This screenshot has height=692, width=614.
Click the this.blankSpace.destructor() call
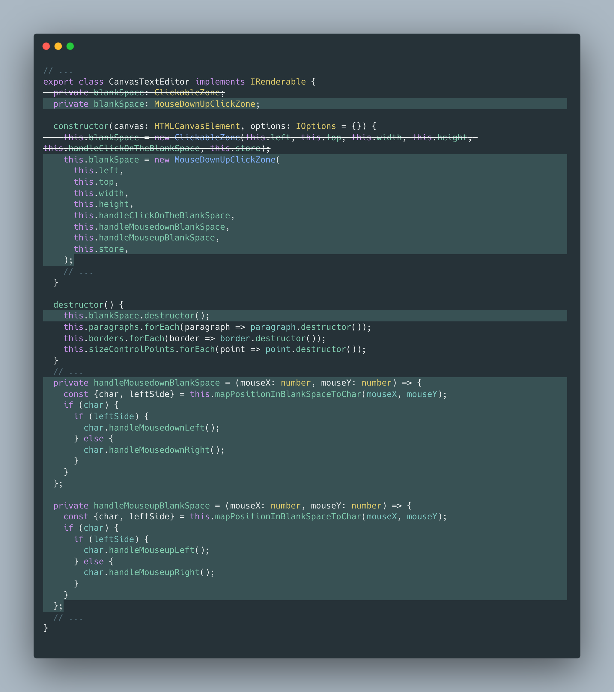[136, 316]
